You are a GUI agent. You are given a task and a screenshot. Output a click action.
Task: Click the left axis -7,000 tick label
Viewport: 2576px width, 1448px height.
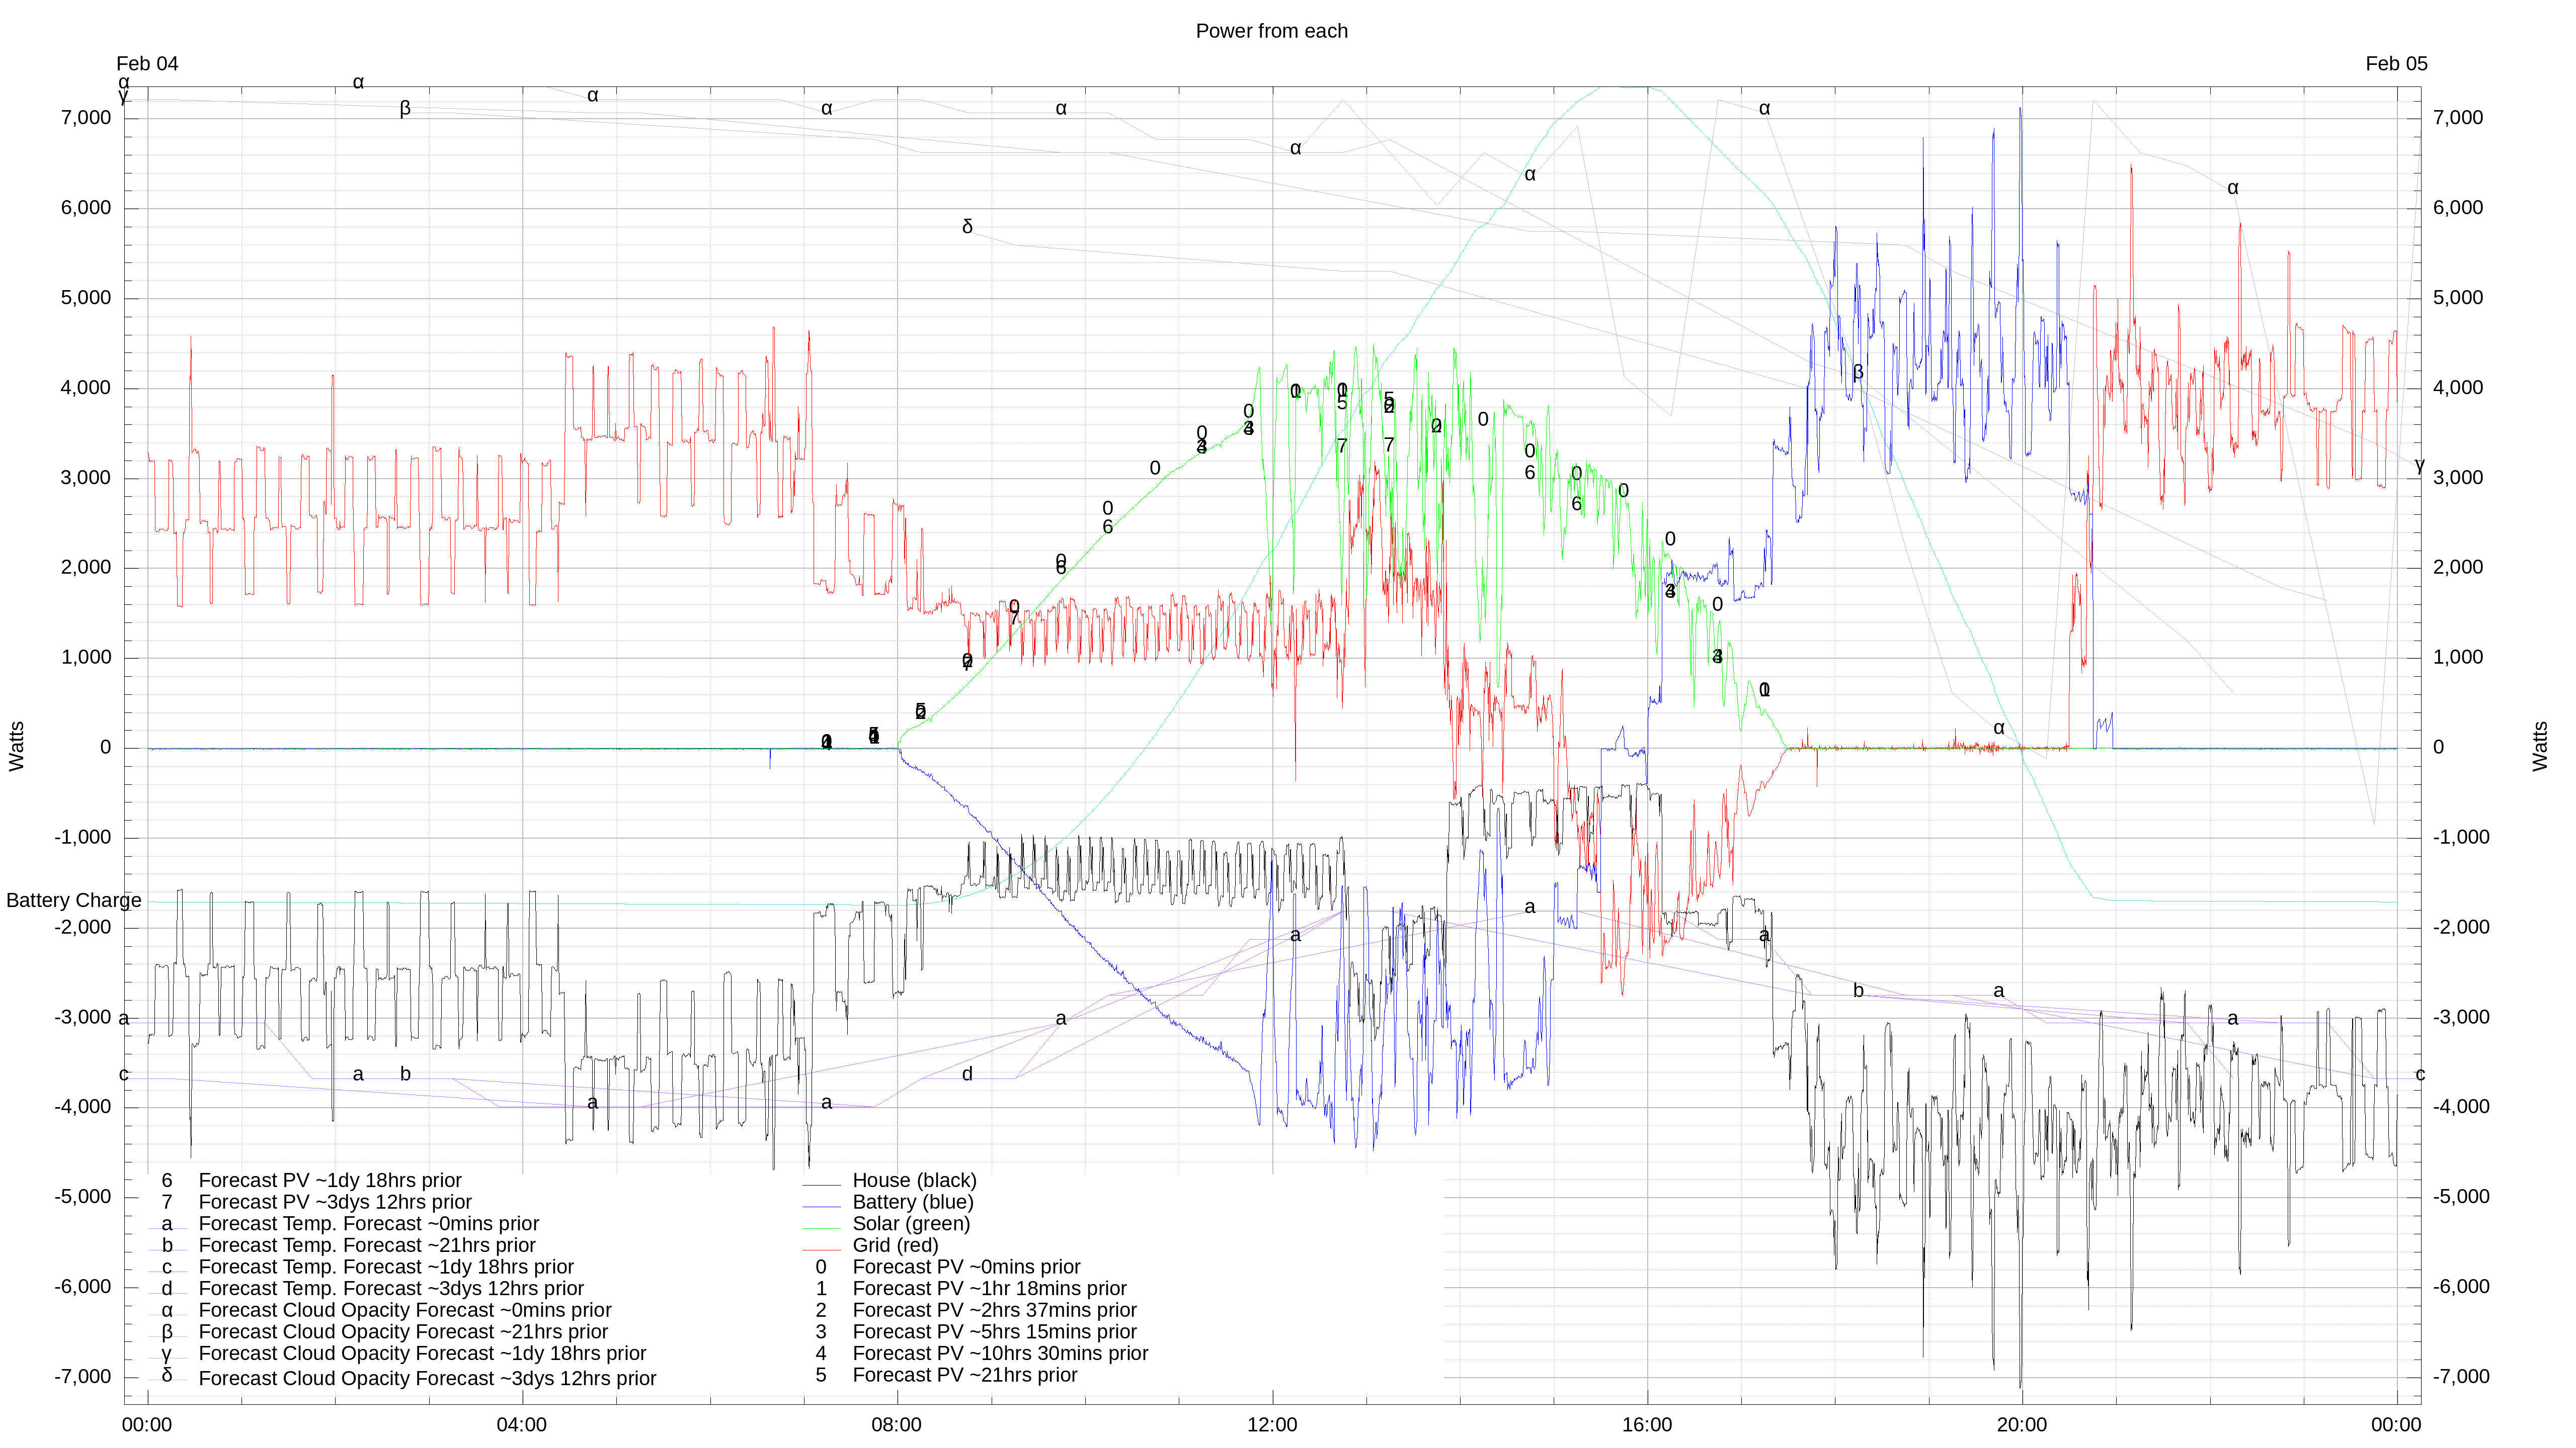83,1377
